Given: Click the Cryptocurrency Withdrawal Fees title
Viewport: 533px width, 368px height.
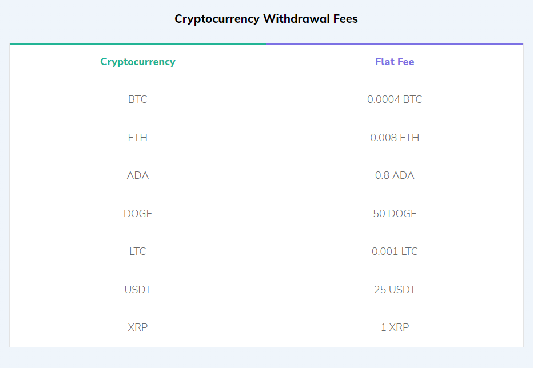Looking at the screenshot, I should (266, 19).
